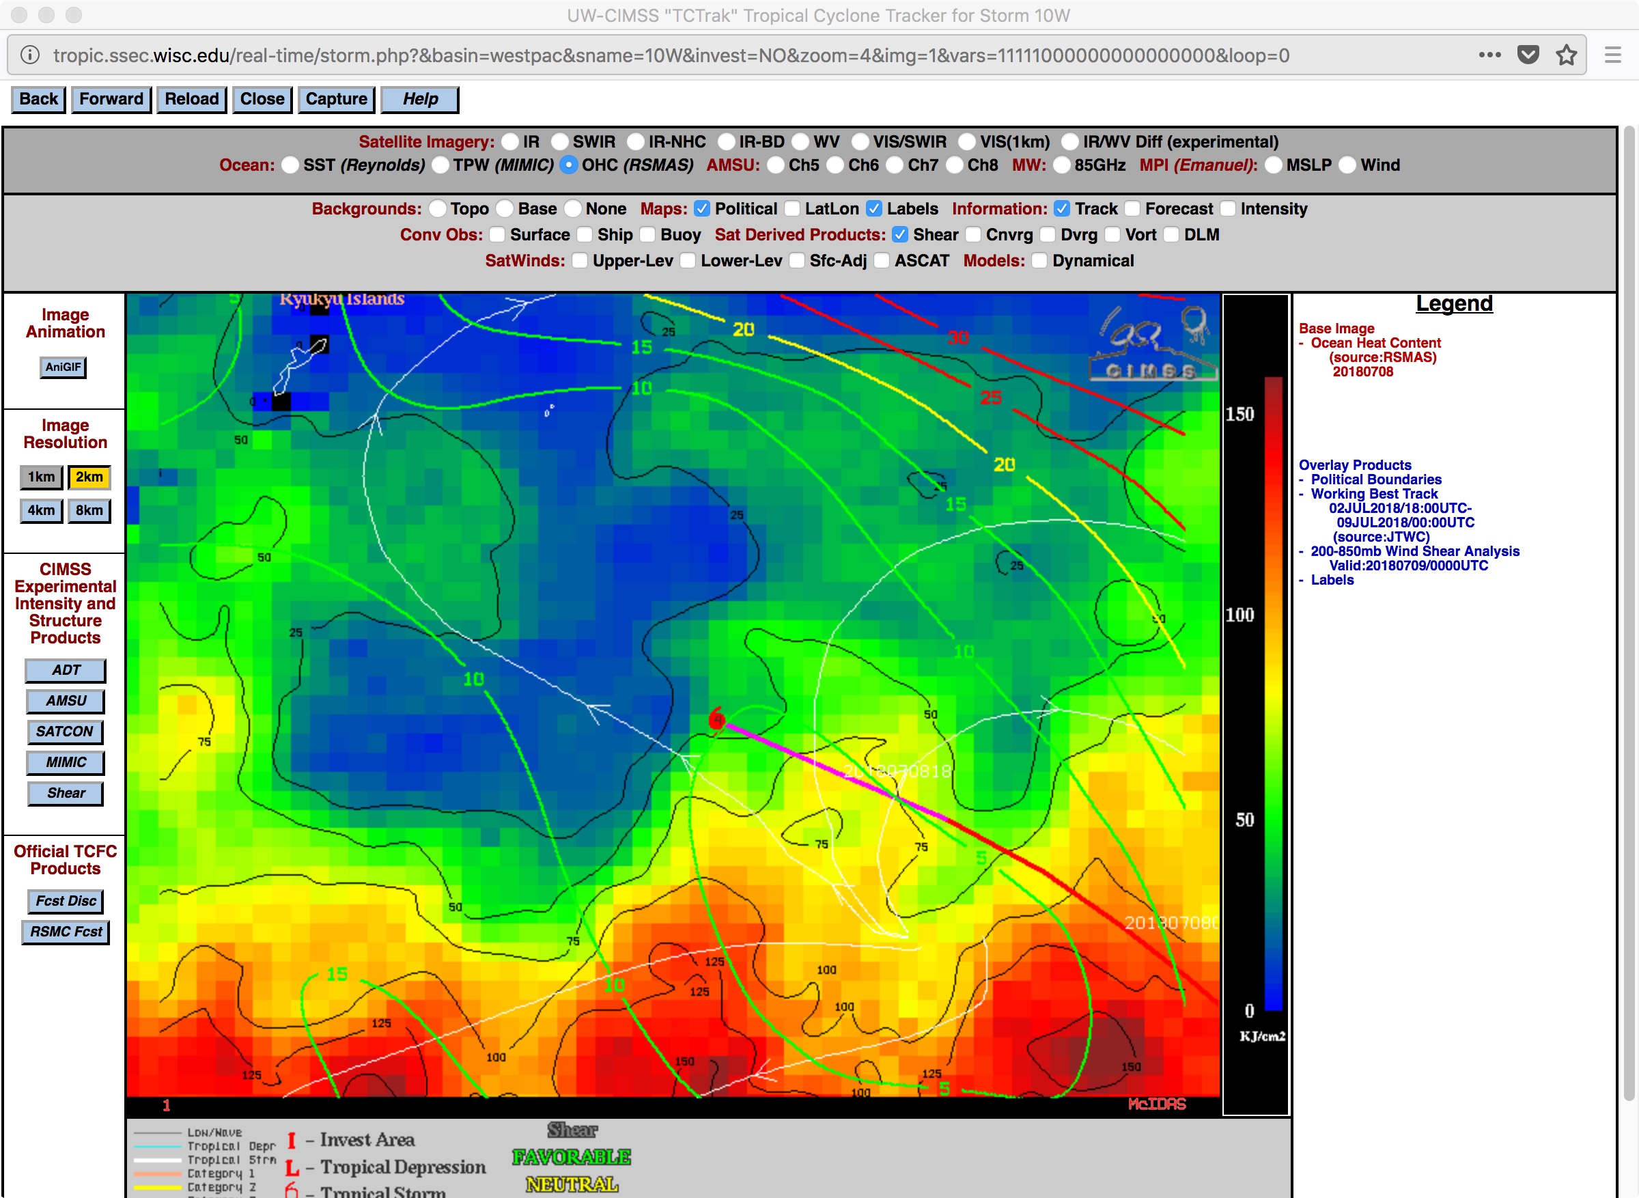
Task: Save page to Pocket icon
Action: pos(1528,55)
